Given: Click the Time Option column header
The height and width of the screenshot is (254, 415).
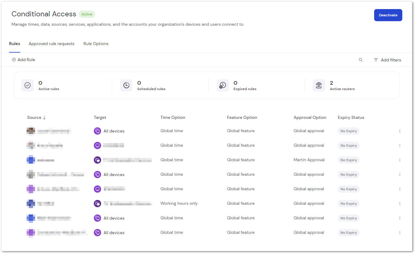Looking at the screenshot, I should pos(173,118).
